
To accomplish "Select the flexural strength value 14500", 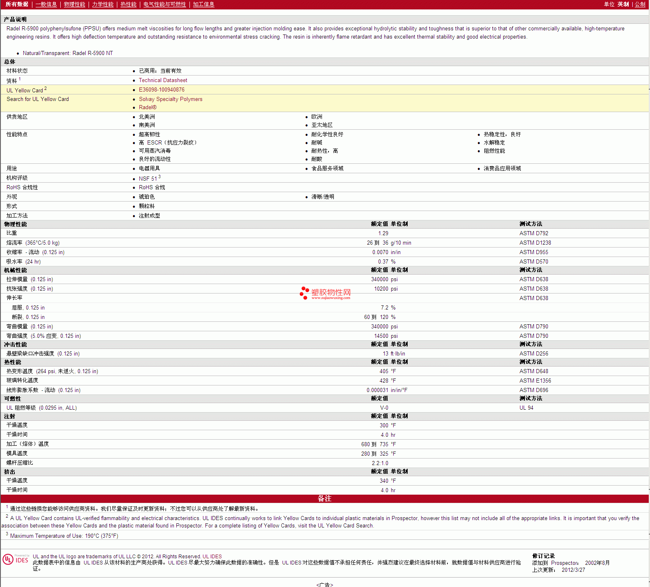I will [381, 336].
